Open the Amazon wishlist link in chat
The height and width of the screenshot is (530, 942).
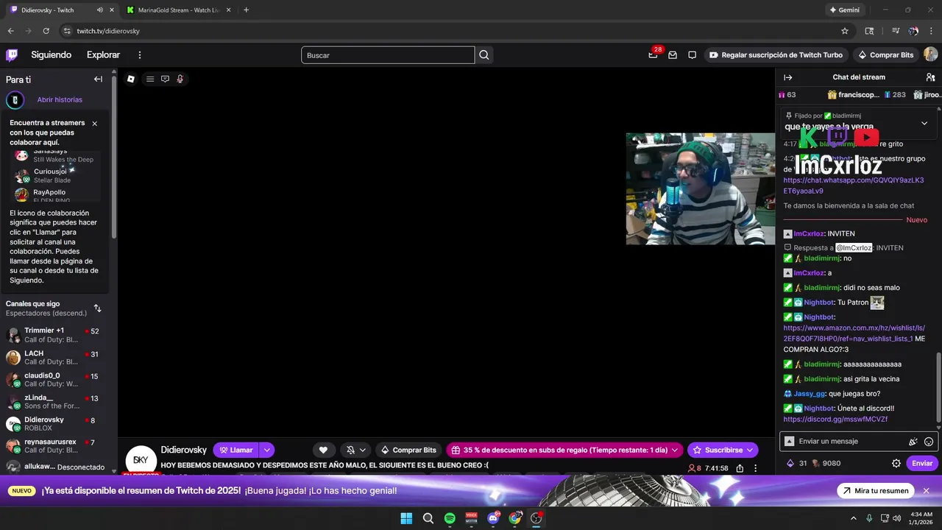(x=854, y=333)
